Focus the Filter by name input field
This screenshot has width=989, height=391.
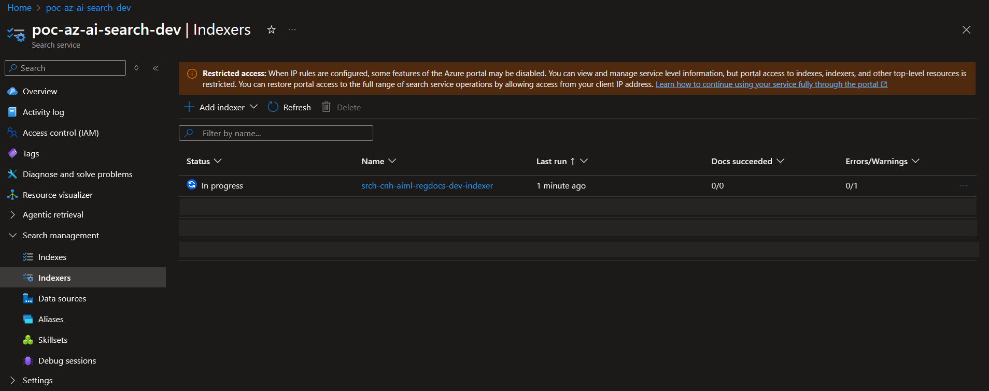click(276, 133)
